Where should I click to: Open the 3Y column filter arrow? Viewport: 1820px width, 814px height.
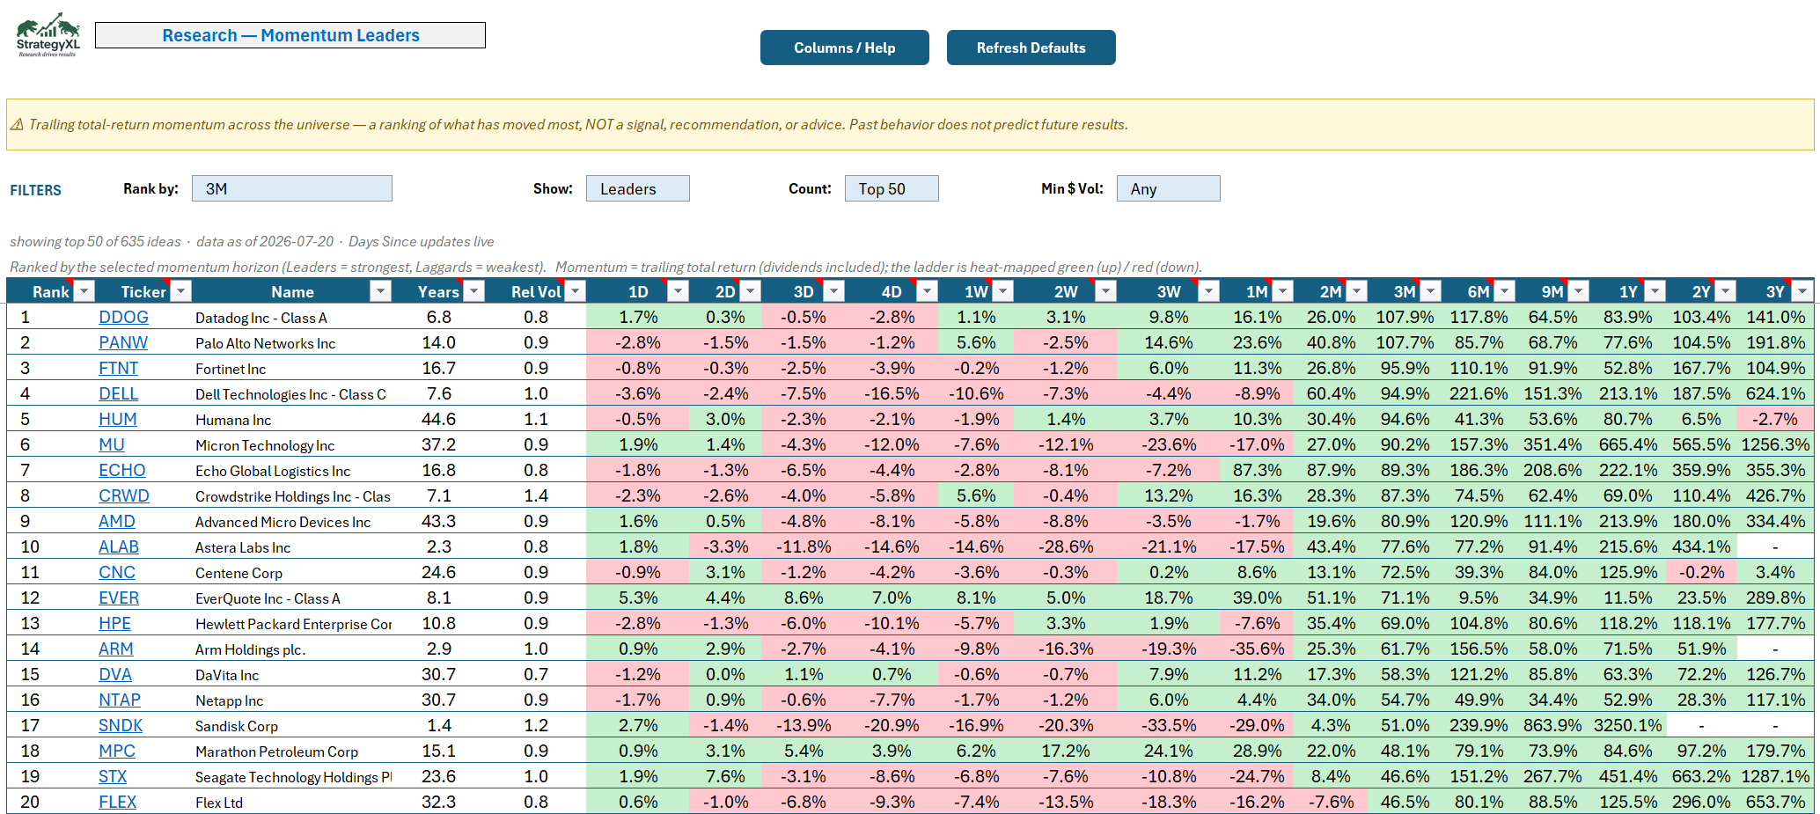pyautogui.click(x=1802, y=291)
